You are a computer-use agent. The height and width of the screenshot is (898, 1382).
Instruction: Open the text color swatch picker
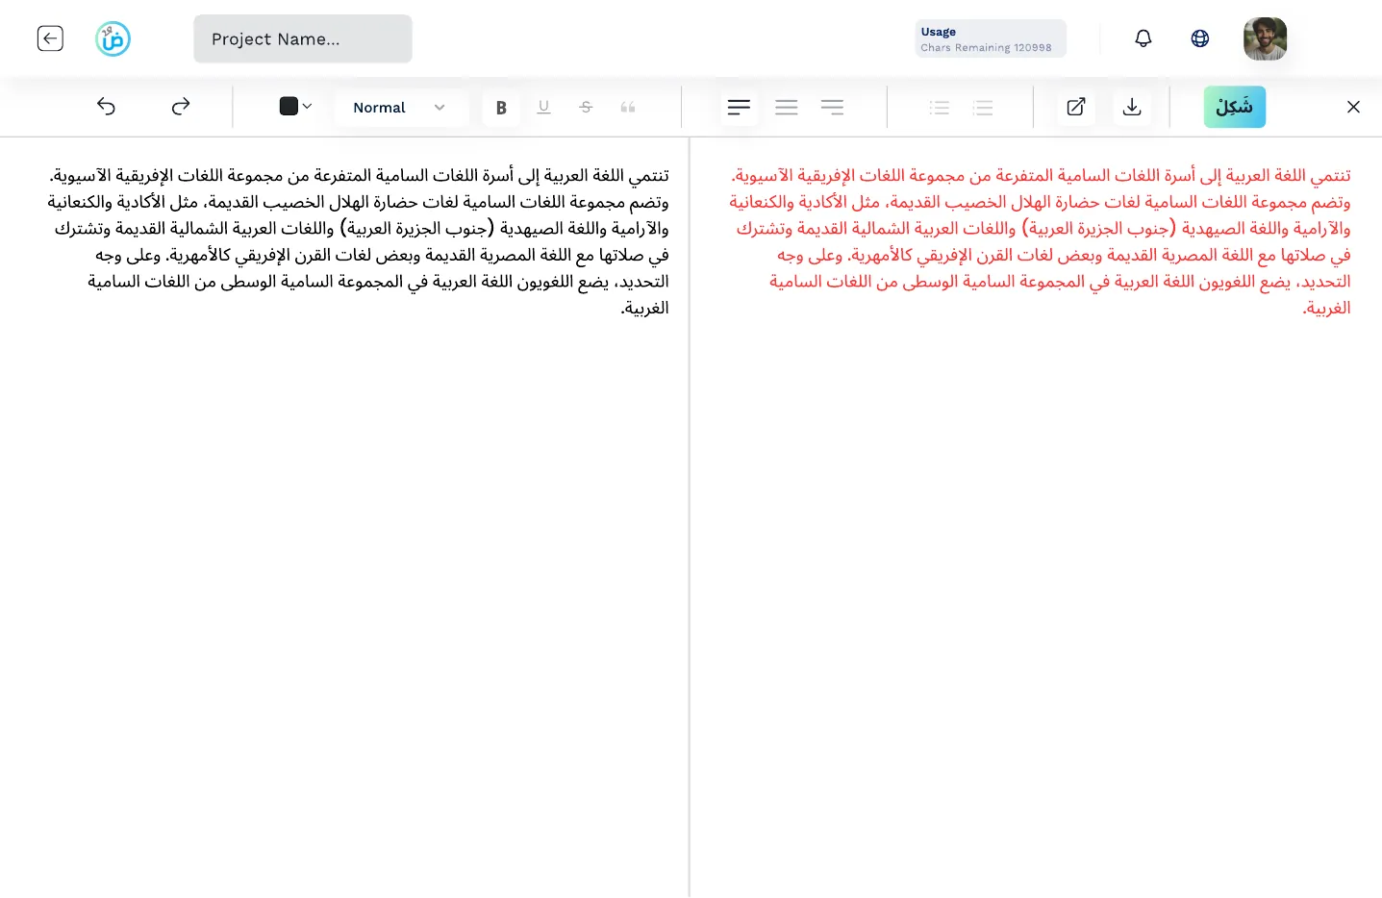(295, 107)
